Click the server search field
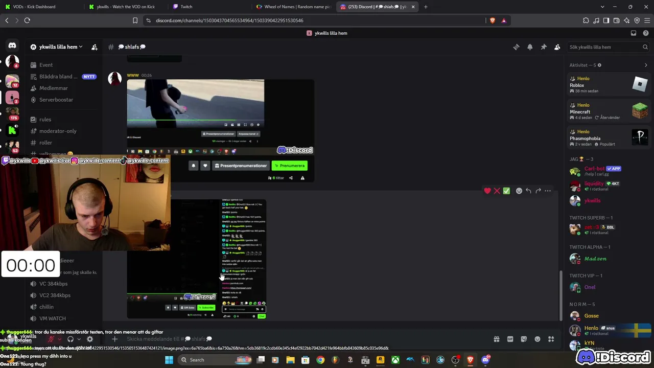This screenshot has width=654, height=368. (x=608, y=47)
